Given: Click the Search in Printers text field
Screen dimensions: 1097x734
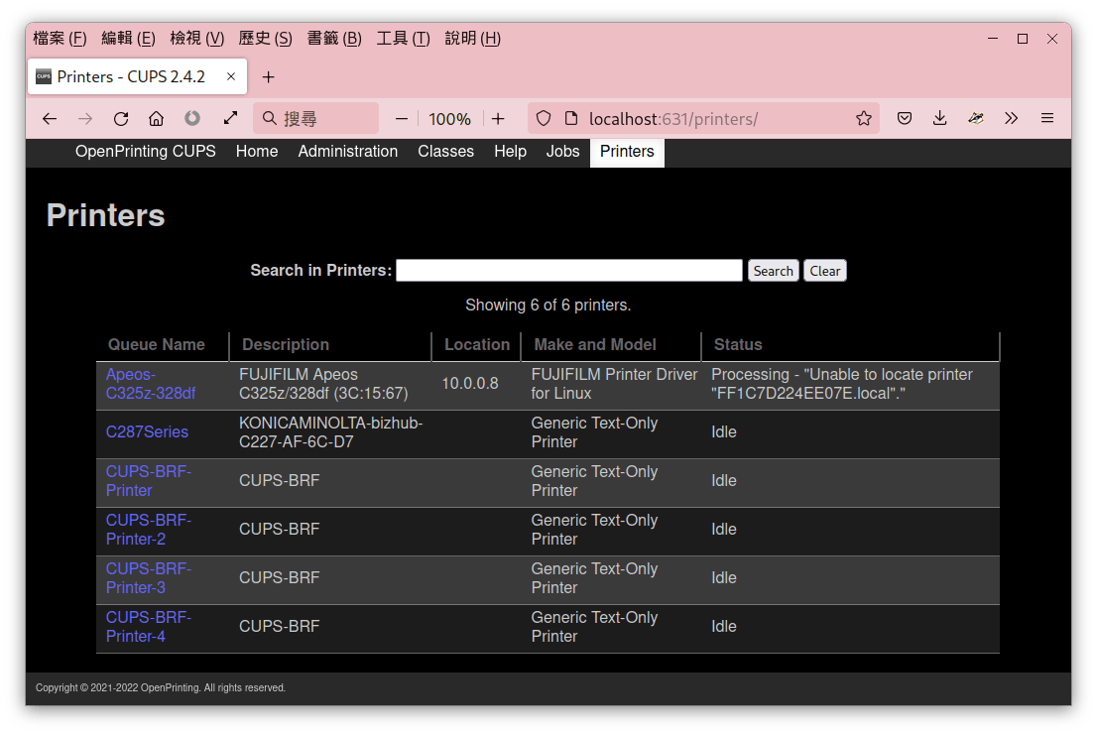Looking at the screenshot, I should [568, 271].
